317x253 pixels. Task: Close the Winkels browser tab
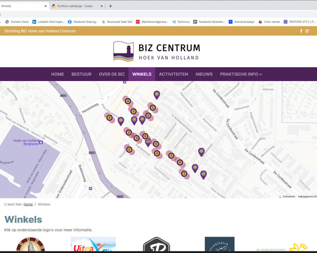[x=46, y=6]
